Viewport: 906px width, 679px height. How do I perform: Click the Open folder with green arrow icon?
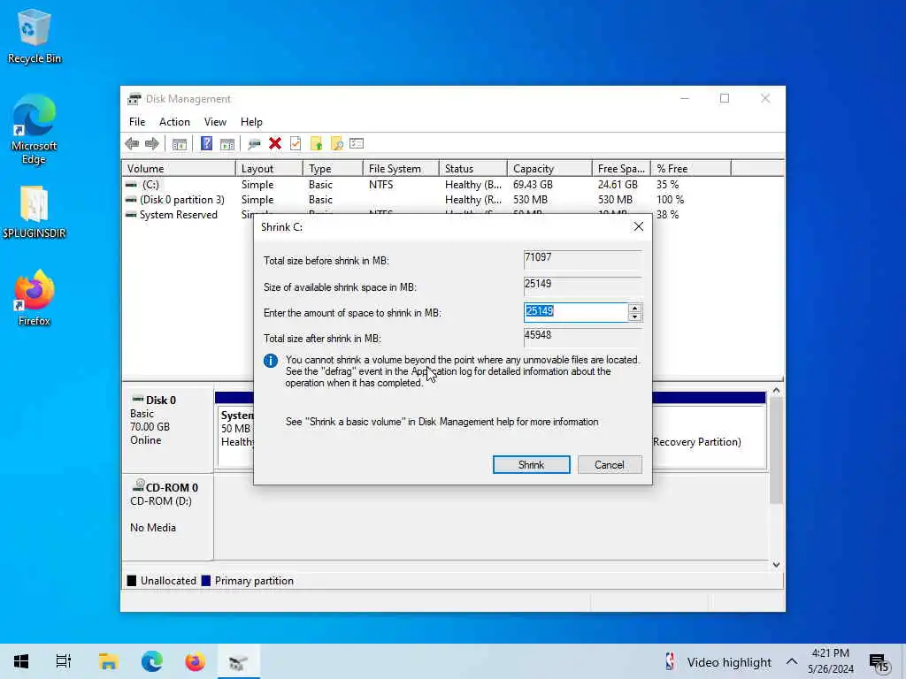coord(316,144)
